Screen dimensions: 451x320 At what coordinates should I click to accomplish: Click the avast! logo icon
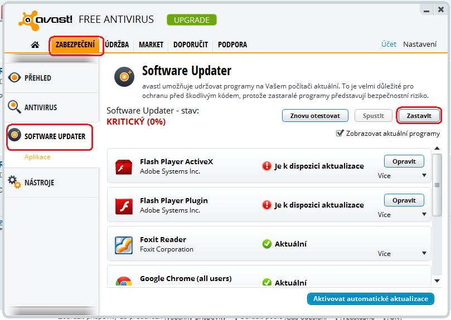point(28,21)
